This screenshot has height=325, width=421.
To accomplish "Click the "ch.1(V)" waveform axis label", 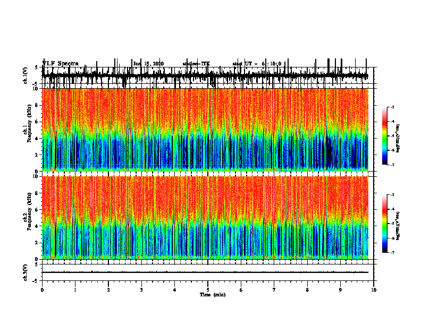I will tap(26, 75).
